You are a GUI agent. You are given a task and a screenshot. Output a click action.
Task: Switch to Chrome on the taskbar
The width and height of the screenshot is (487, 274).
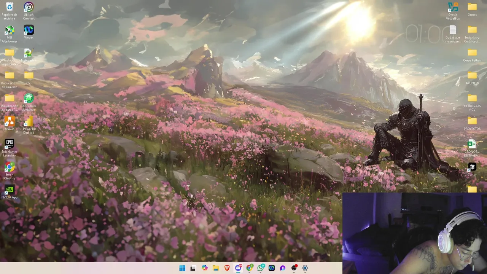(x=250, y=268)
